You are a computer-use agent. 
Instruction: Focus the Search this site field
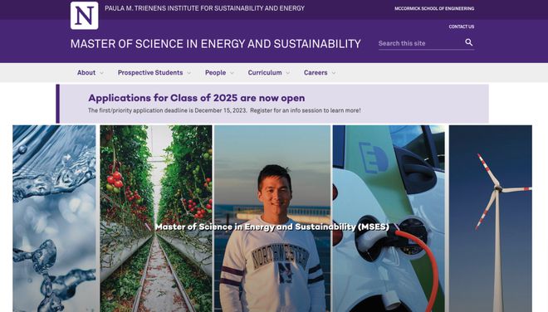coord(420,43)
